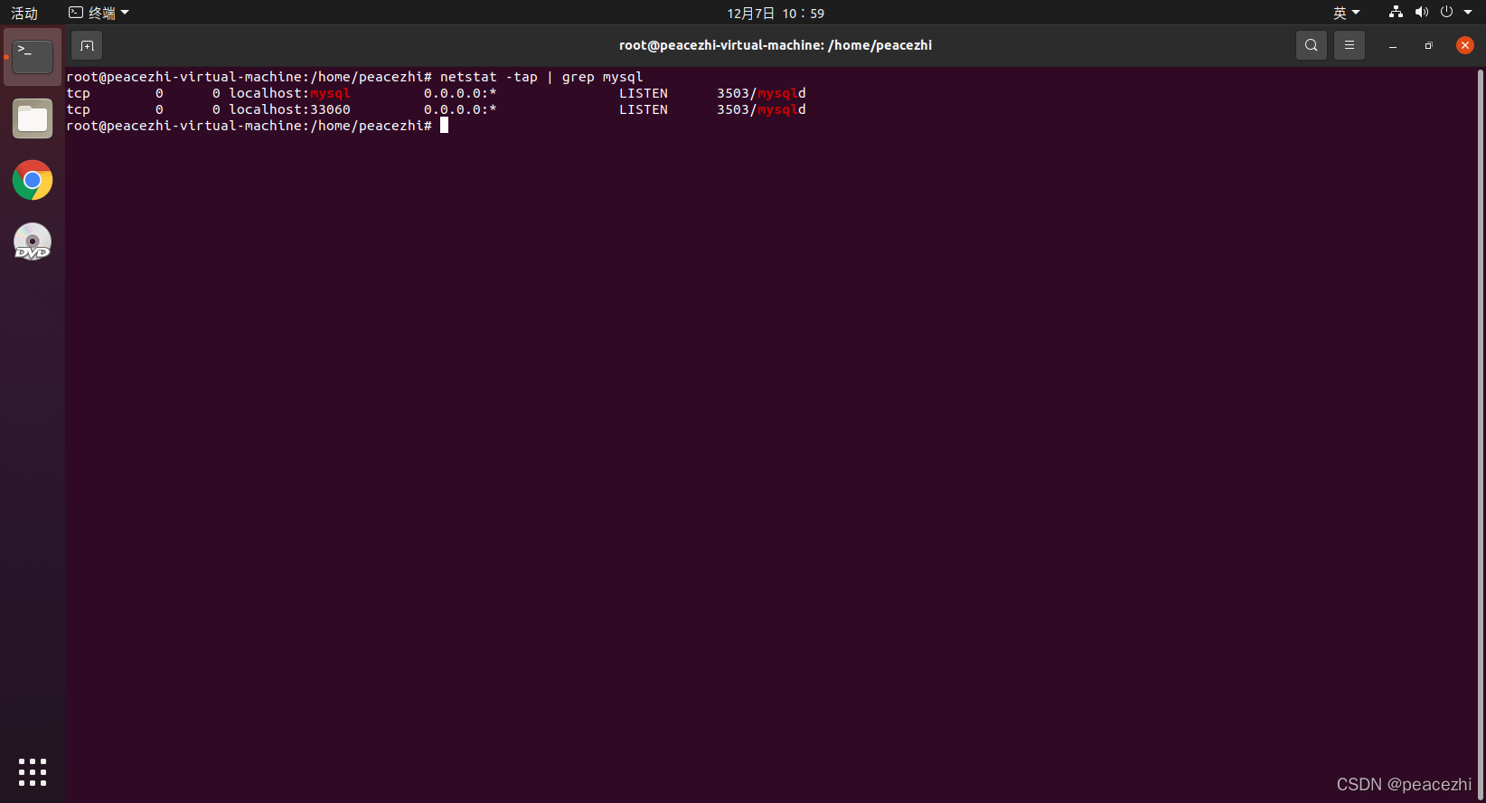1486x803 pixels.
Task: Click '3503/mysqld' in the first output row
Action: (x=761, y=93)
